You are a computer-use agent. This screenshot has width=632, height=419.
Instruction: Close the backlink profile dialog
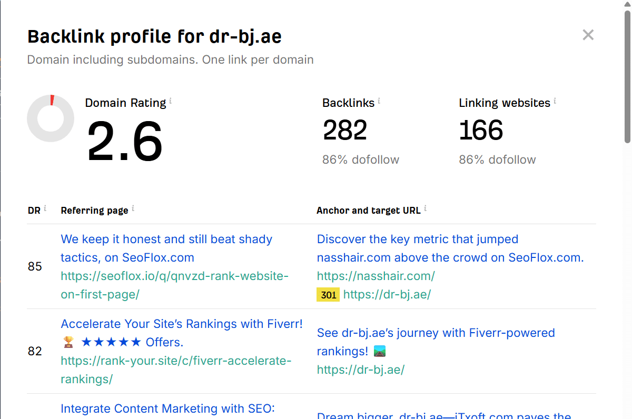coord(588,35)
